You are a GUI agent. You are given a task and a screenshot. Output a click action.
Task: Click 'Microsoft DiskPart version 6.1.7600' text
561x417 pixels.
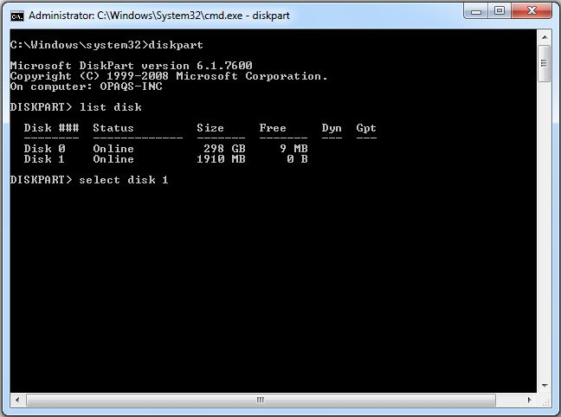[x=132, y=66]
